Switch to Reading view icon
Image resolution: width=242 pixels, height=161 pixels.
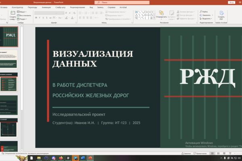(x=224, y=153)
